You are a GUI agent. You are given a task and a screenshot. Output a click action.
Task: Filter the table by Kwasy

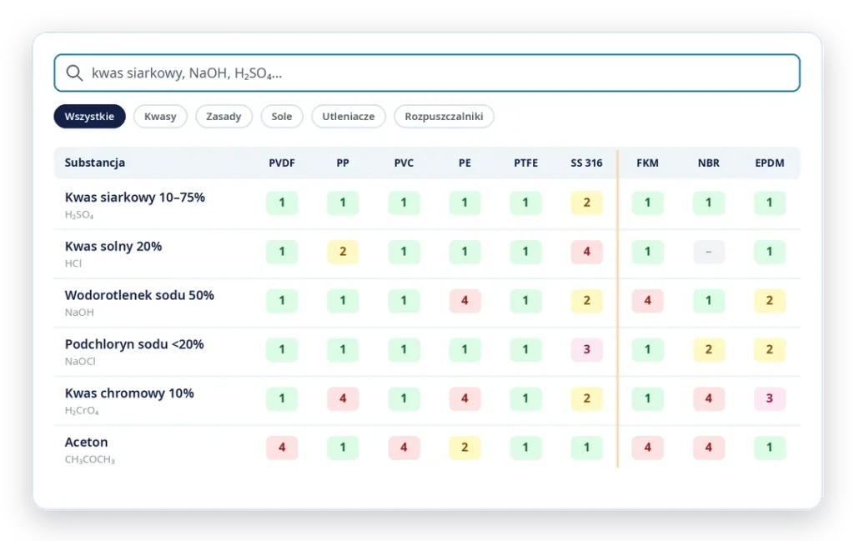coord(160,117)
